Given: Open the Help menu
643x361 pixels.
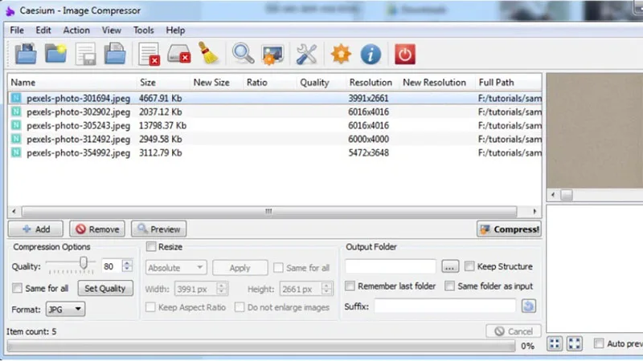Looking at the screenshot, I should (175, 30).
